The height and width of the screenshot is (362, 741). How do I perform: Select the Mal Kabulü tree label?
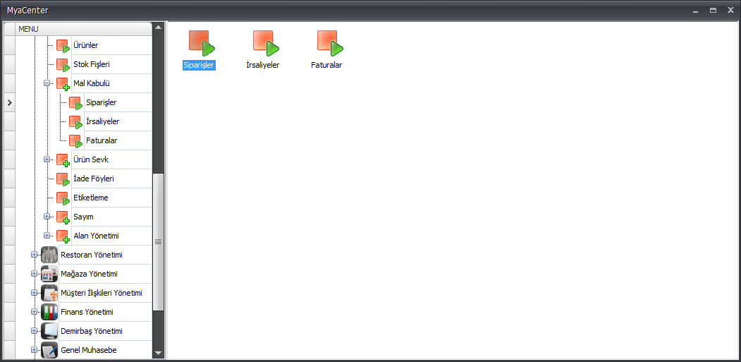pos(92,83)
